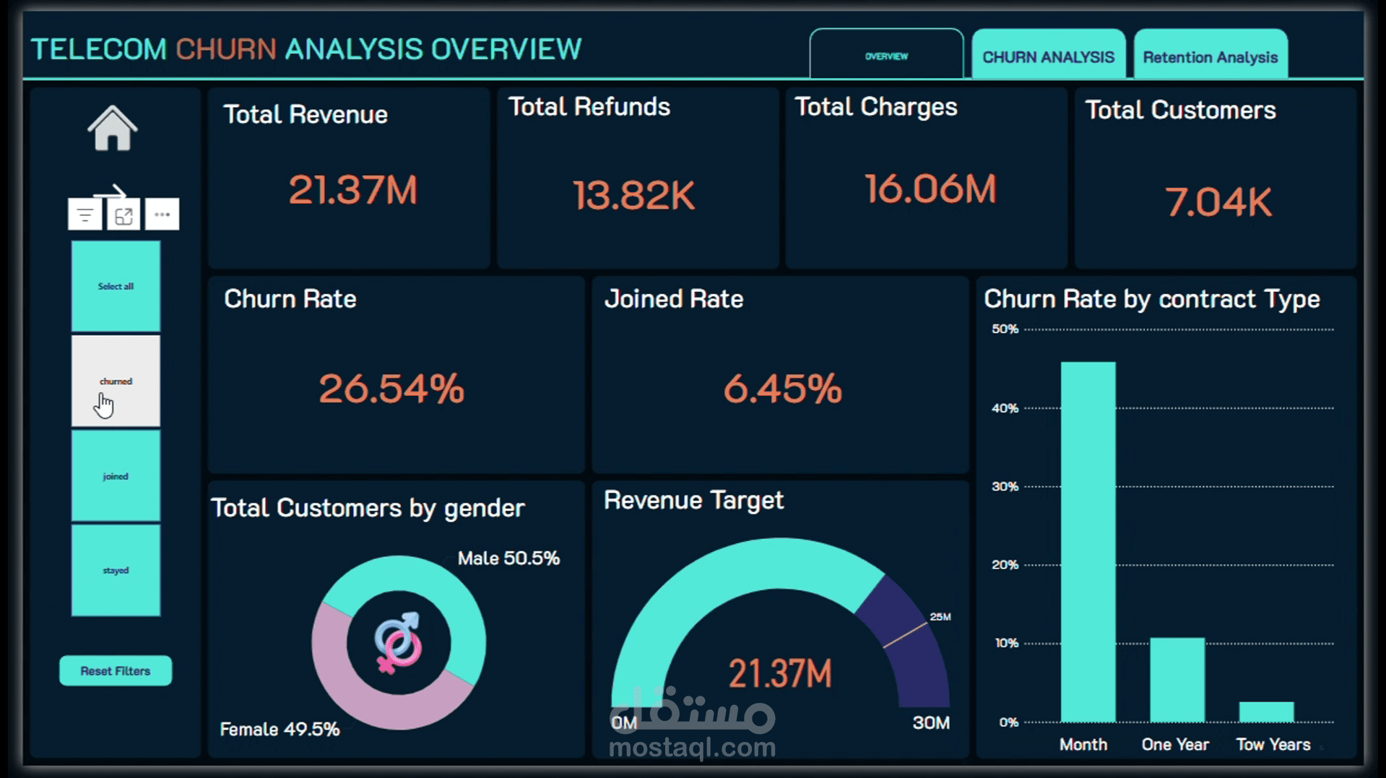The height and width of the screenshot is (778, 1386).
Task: Click the Home icon in sidebar
Action: pyautogui.click(x=113, y=129)
